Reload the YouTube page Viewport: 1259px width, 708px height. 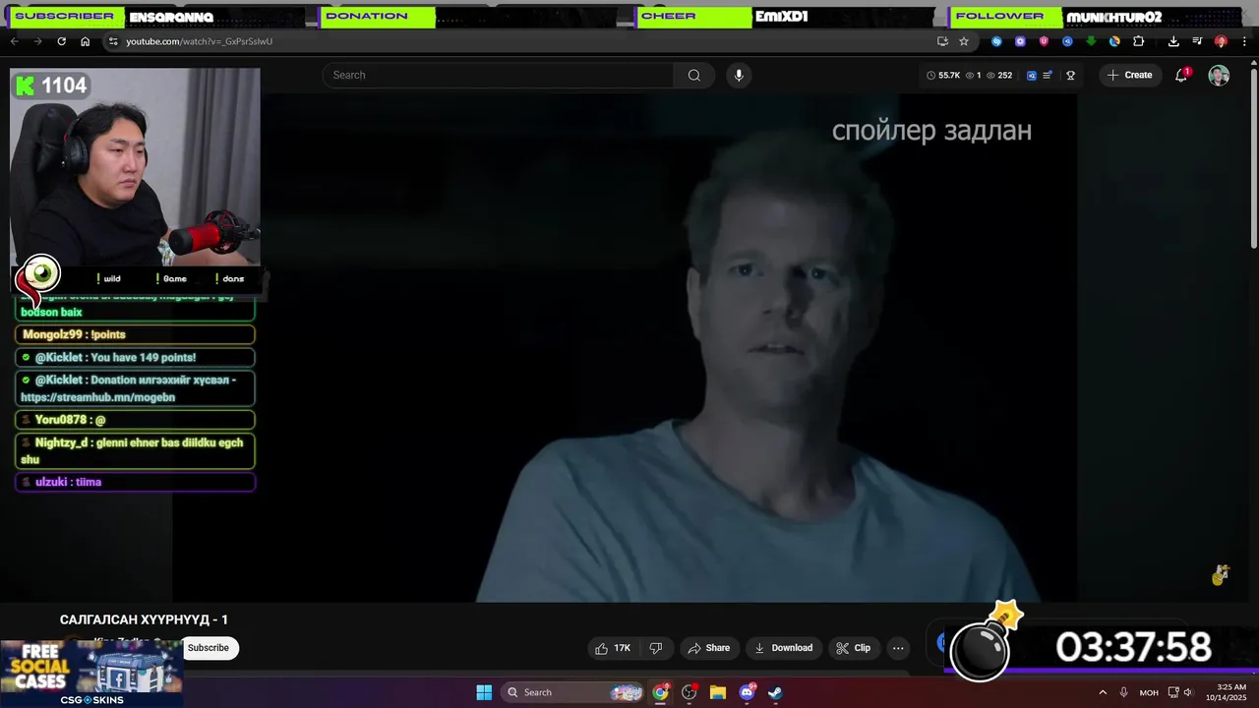pos(61,41)
